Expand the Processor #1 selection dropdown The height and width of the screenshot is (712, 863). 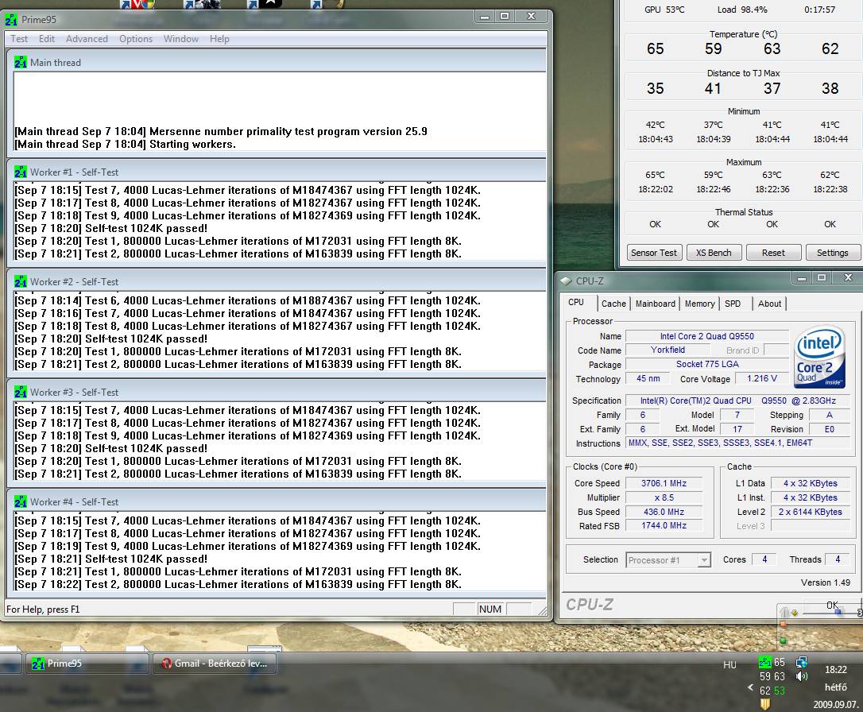(x=703, y=560)
